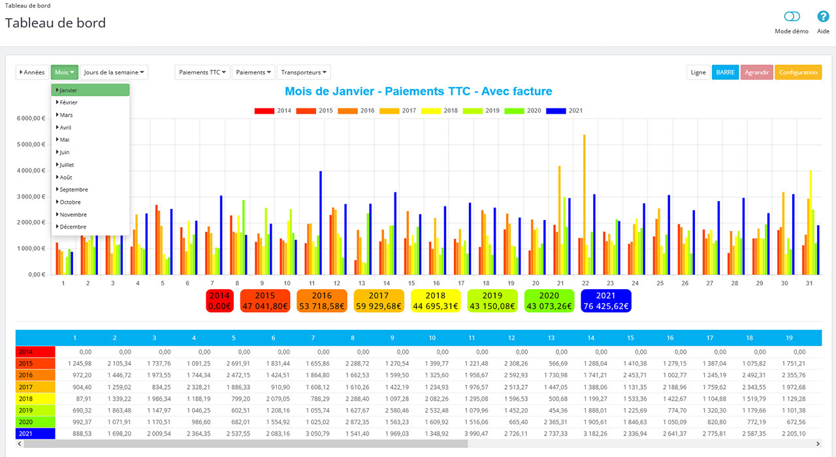Click the 2020 total badge 43 073,26€
The height and width of the screenshot is (457, 836).
549,301
